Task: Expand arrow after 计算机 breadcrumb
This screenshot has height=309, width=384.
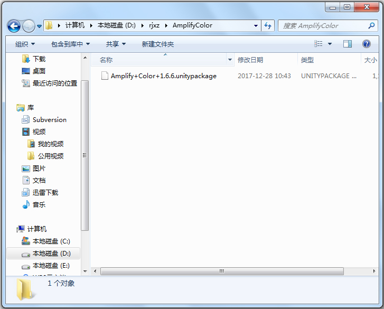Action: point(91,25)
